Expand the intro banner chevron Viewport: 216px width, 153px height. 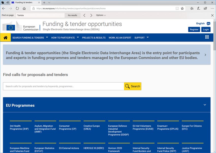point(205,55)
